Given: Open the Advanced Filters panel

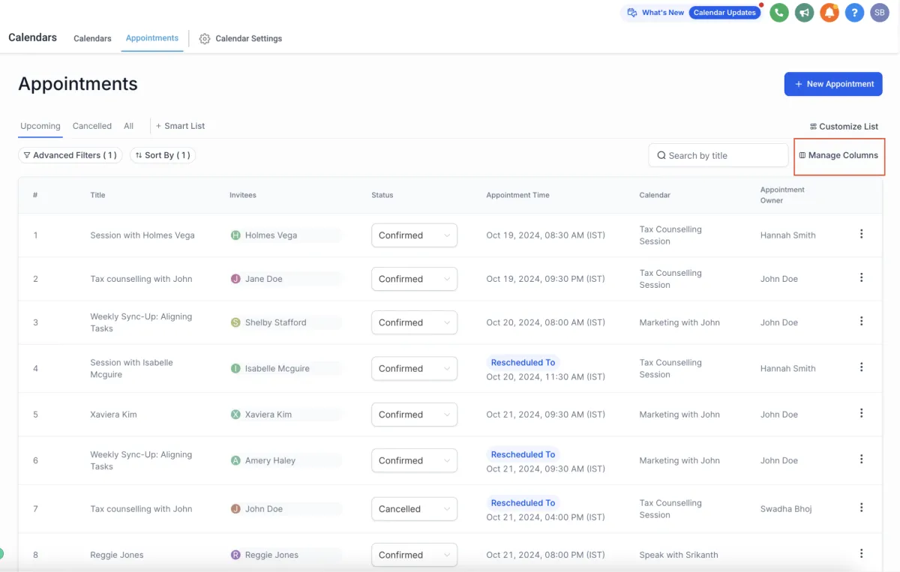Looking at the screenshot, I should [x=70, y=155].
